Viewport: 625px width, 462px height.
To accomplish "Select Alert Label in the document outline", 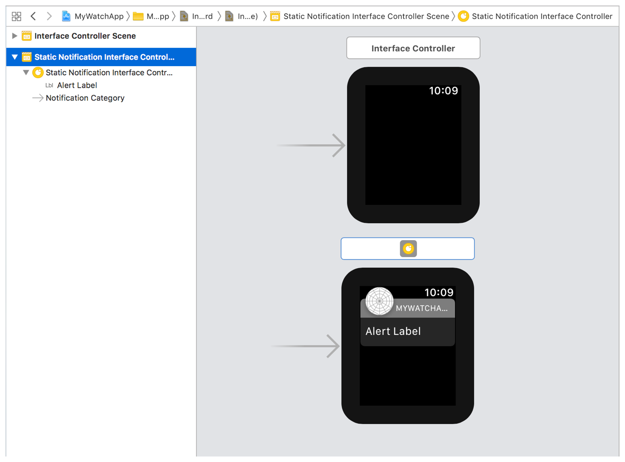I will 77,85.
